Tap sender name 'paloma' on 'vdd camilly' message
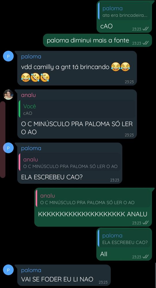 point(31,56)
